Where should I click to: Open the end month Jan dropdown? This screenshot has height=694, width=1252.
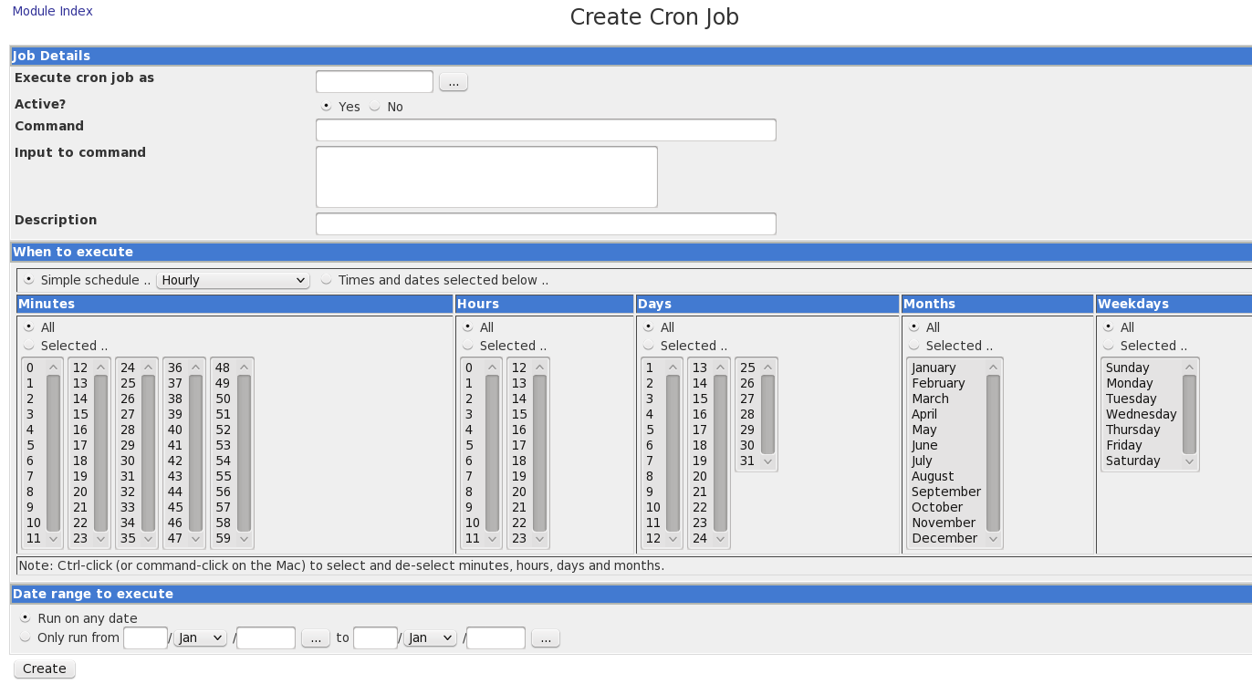coord(430,638)
